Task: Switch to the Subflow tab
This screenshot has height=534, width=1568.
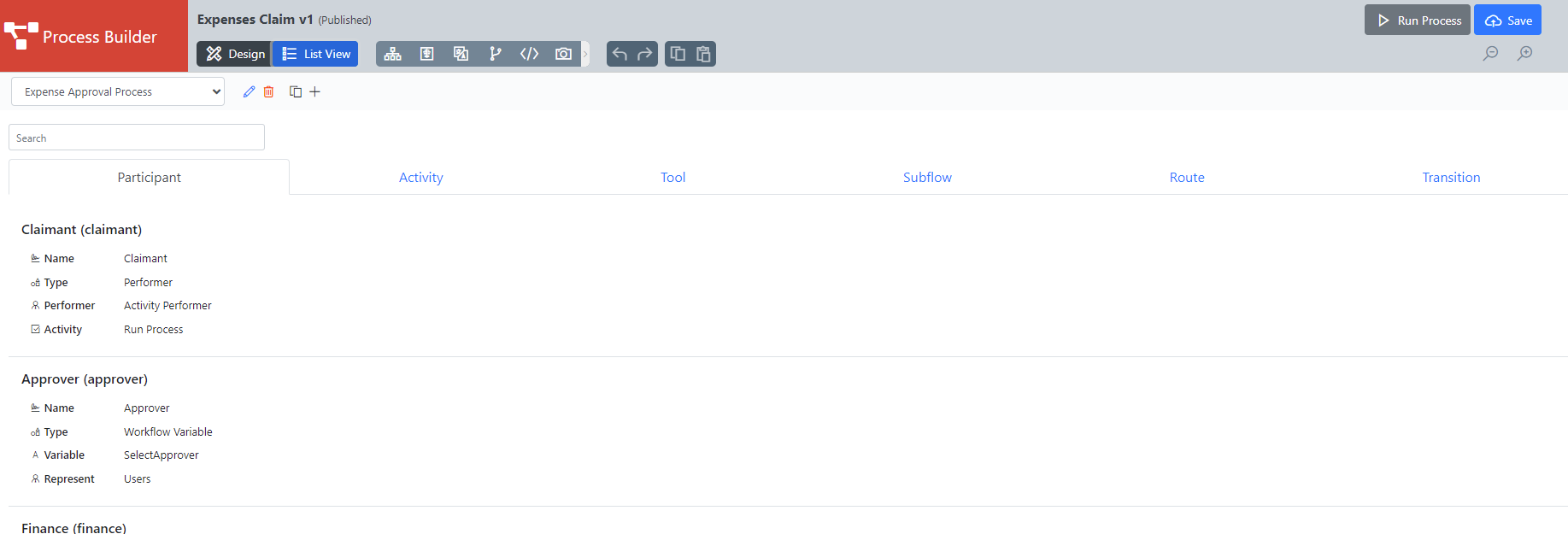Action: 927,177
